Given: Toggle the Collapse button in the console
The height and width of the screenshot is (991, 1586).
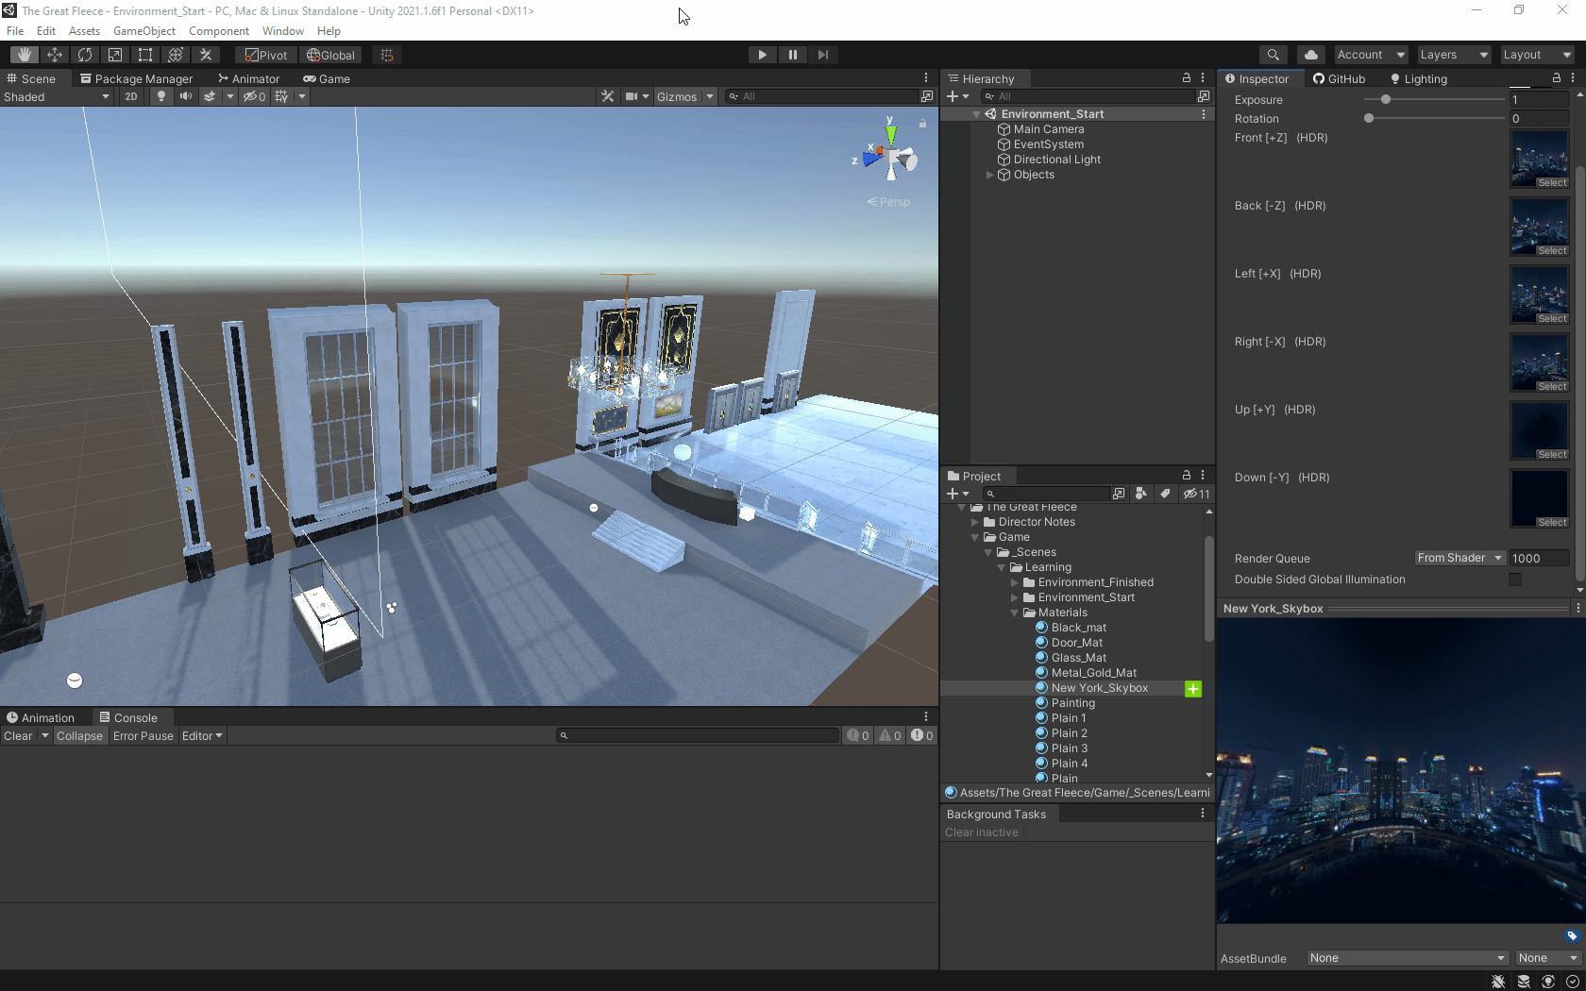Looking at the screenshot, I should coord(79,735).
